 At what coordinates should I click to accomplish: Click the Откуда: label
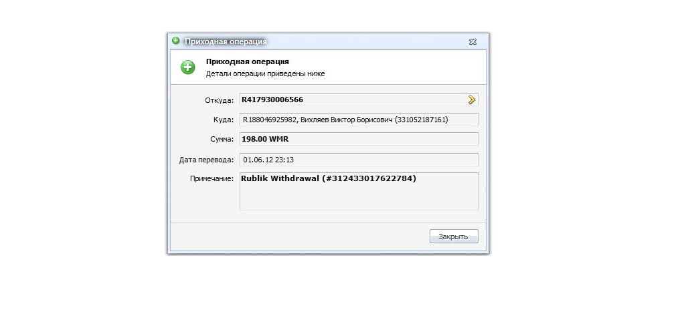tap(220, 100)
